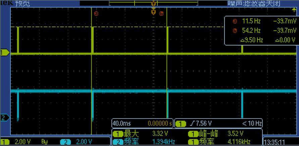Click the channel 2 频率 1.394kHz measurement

click(x=144, y=142)
